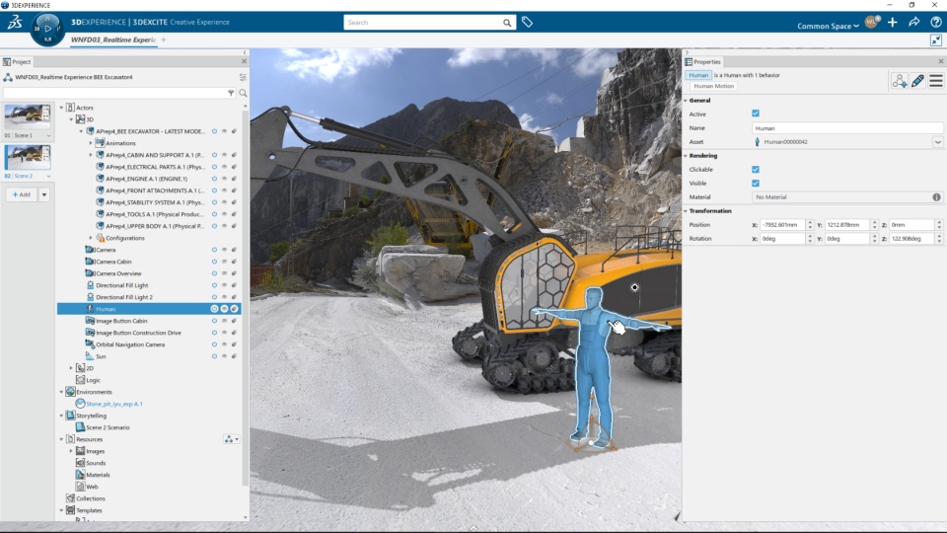Open the add (plus) icon in the top bar
The height and width of the screenshot is (533, 947).
coord(893,23)
